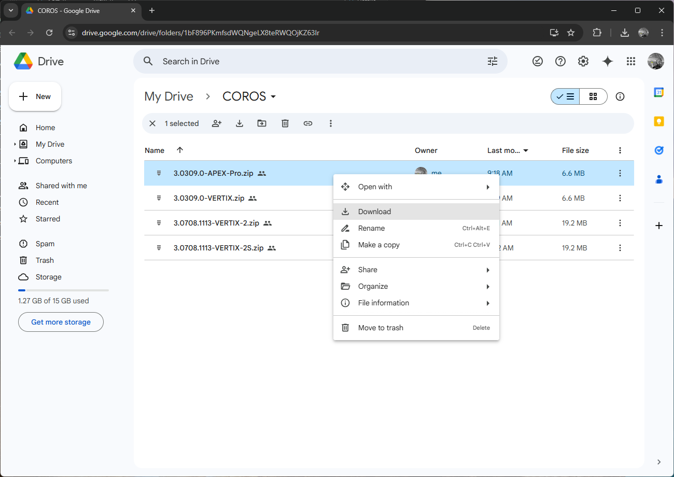Viewport: 674px width, 477px height.
Task: Open more actions for 3.0309.0-VERTIX.zip
Action: (620, 198)
